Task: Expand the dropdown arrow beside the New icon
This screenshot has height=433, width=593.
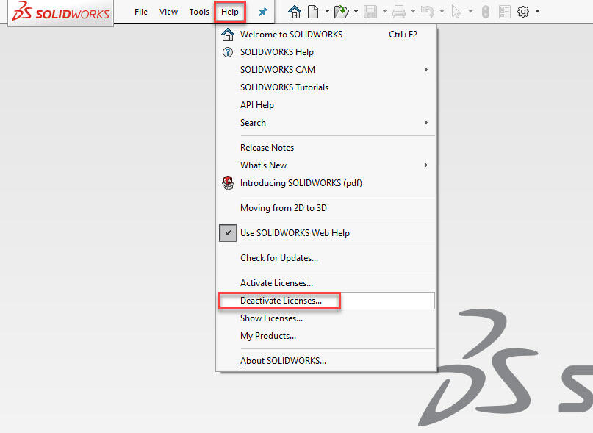Action: [x=326, y=12]
